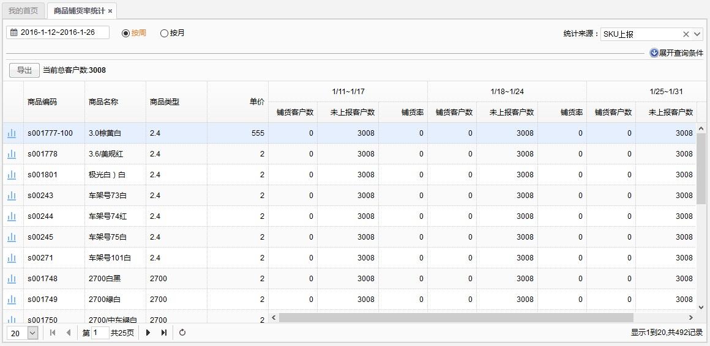The height and width of the screenshot is (346, 710).
Task: Switch to 我的首页 tab
Action: click(23, 11)
